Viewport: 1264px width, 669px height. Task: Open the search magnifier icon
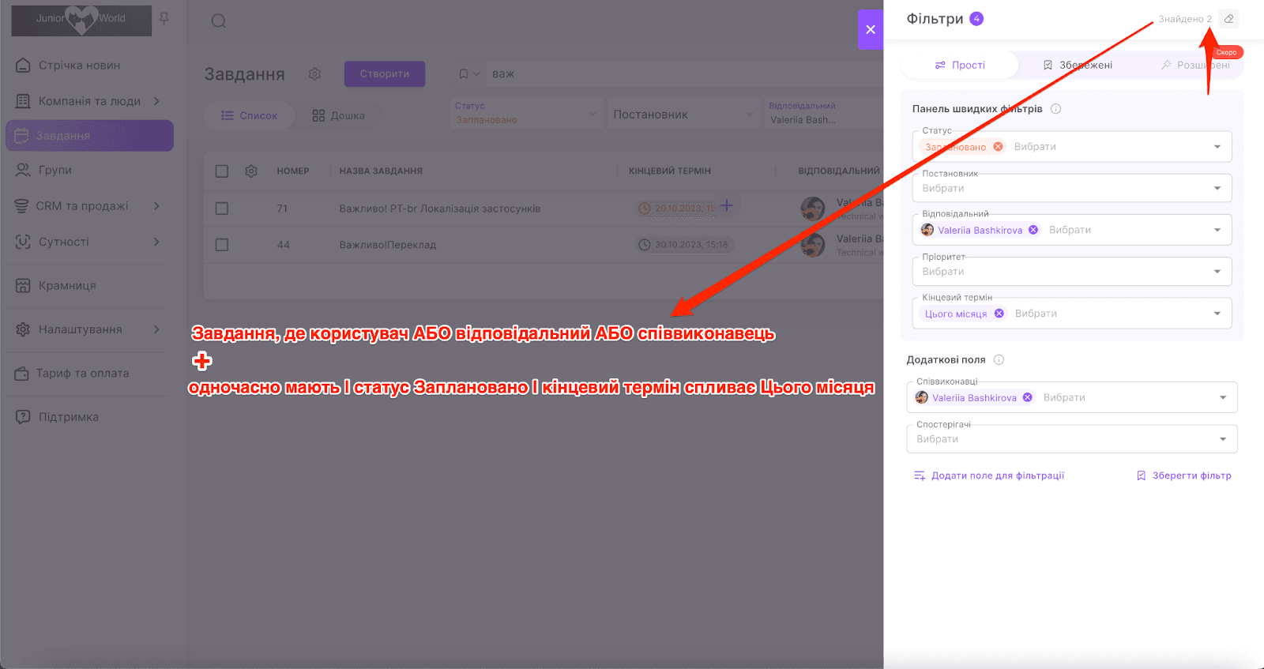coord(219,21)
